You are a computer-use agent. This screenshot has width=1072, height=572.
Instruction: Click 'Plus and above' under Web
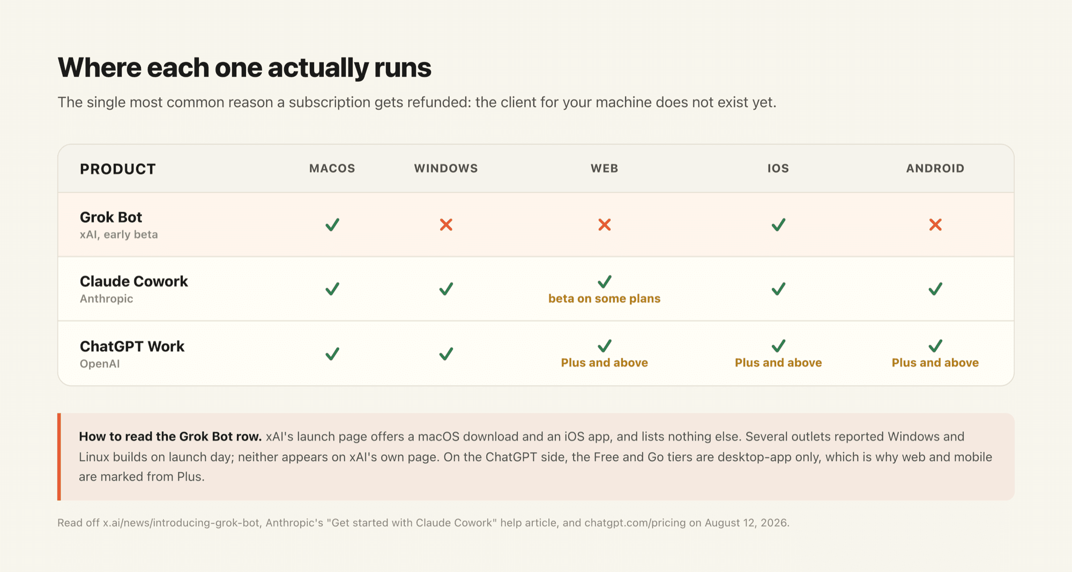point(605,363)
